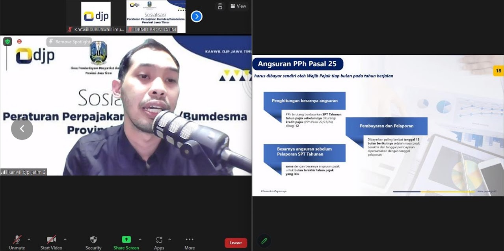
Task: Show next participants with blue arrow
Action: (197, 17)
